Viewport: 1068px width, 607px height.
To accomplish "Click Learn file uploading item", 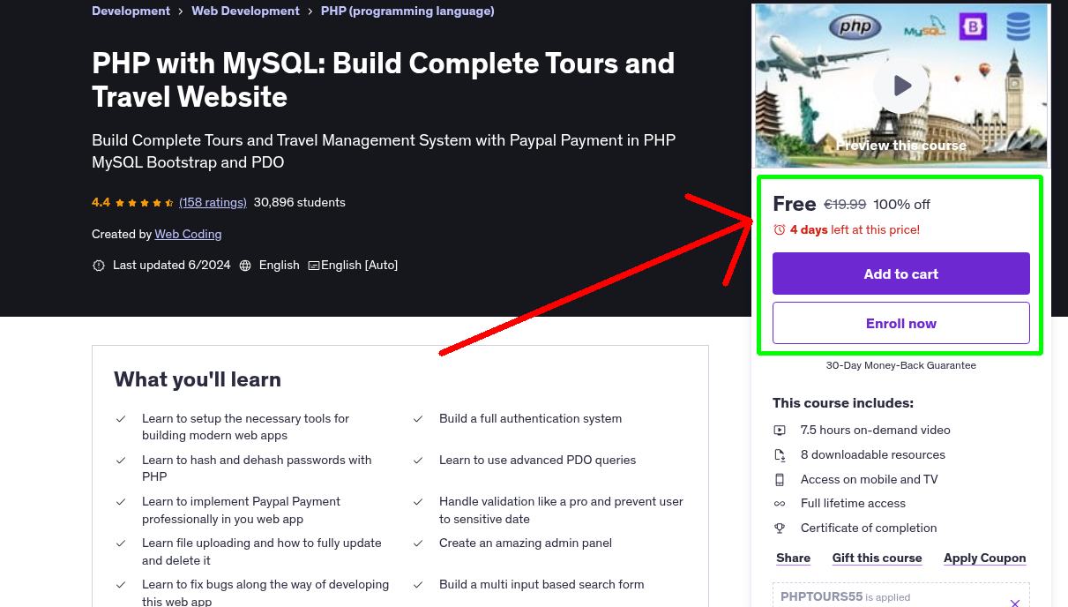I will (262, 552).
